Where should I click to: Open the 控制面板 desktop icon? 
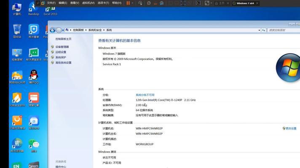[17, 55]
